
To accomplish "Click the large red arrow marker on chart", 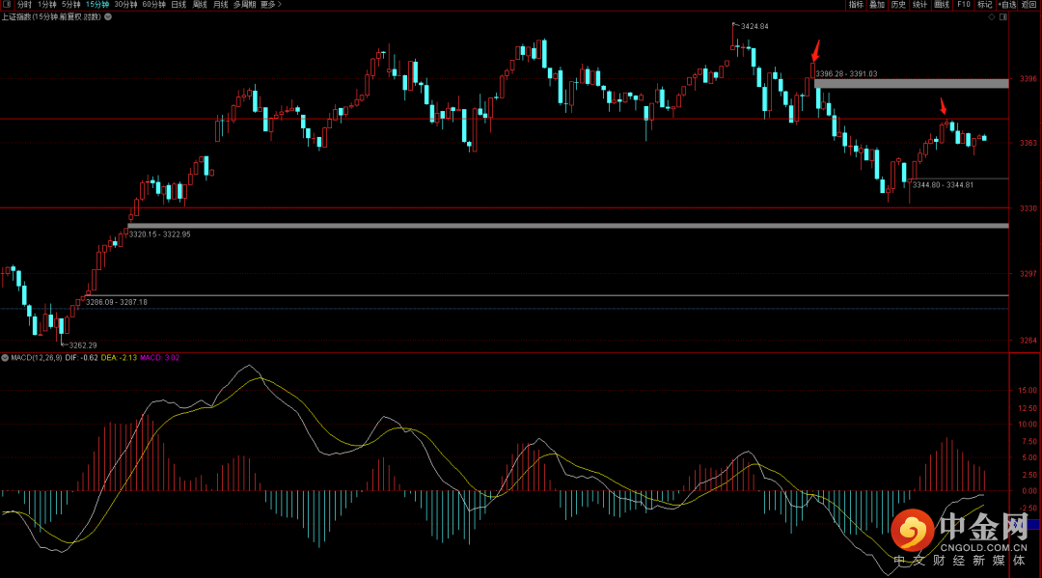I will (x=816, y=50).
